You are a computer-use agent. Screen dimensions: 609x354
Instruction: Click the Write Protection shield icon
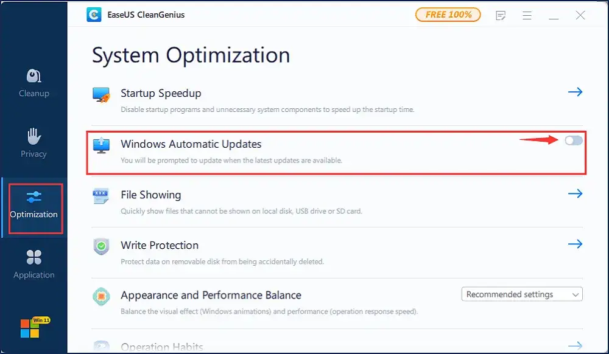[x=100, y=245]
